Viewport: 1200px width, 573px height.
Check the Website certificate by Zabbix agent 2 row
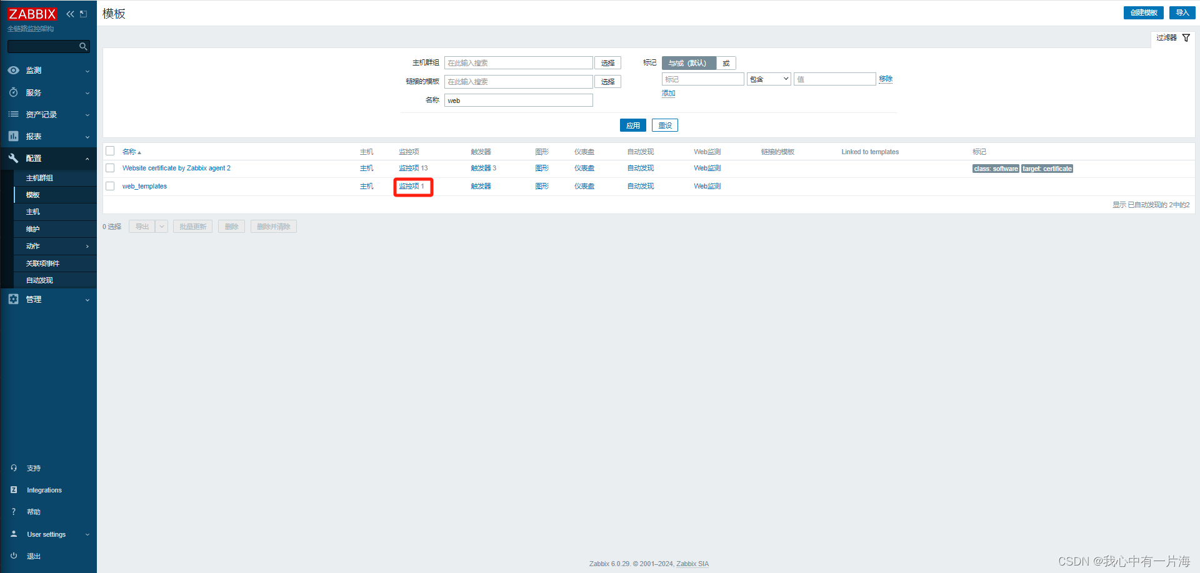click(x=110, y=168)
